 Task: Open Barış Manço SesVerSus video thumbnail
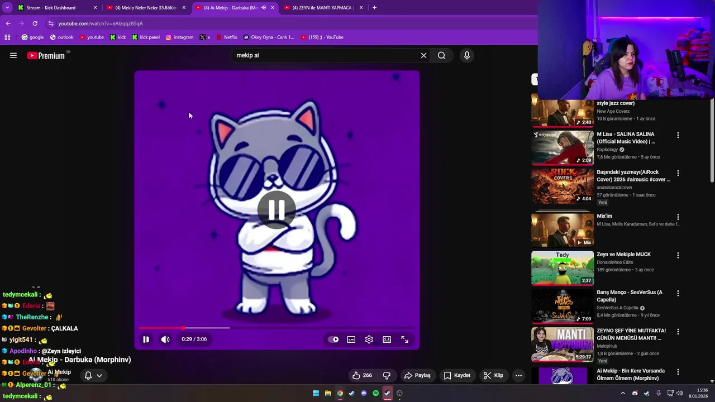563,307
